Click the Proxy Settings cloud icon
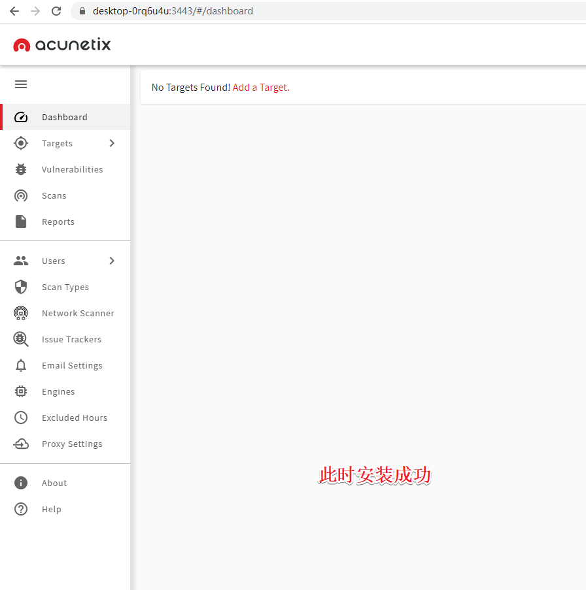 (21, 444)
